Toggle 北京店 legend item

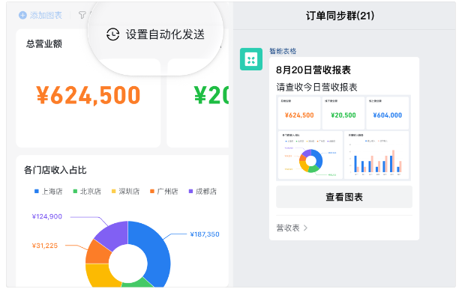(87, 192)
